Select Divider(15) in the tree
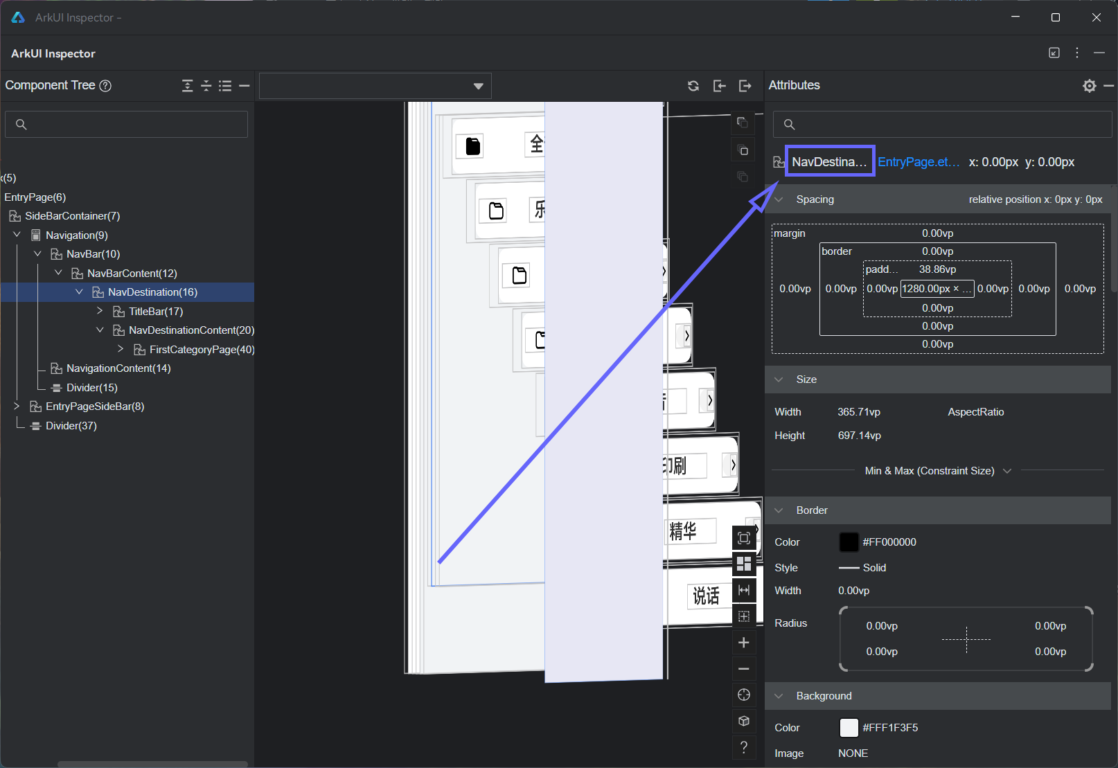This screenshot has width=1118, height=768. click(x=92, y=388)
